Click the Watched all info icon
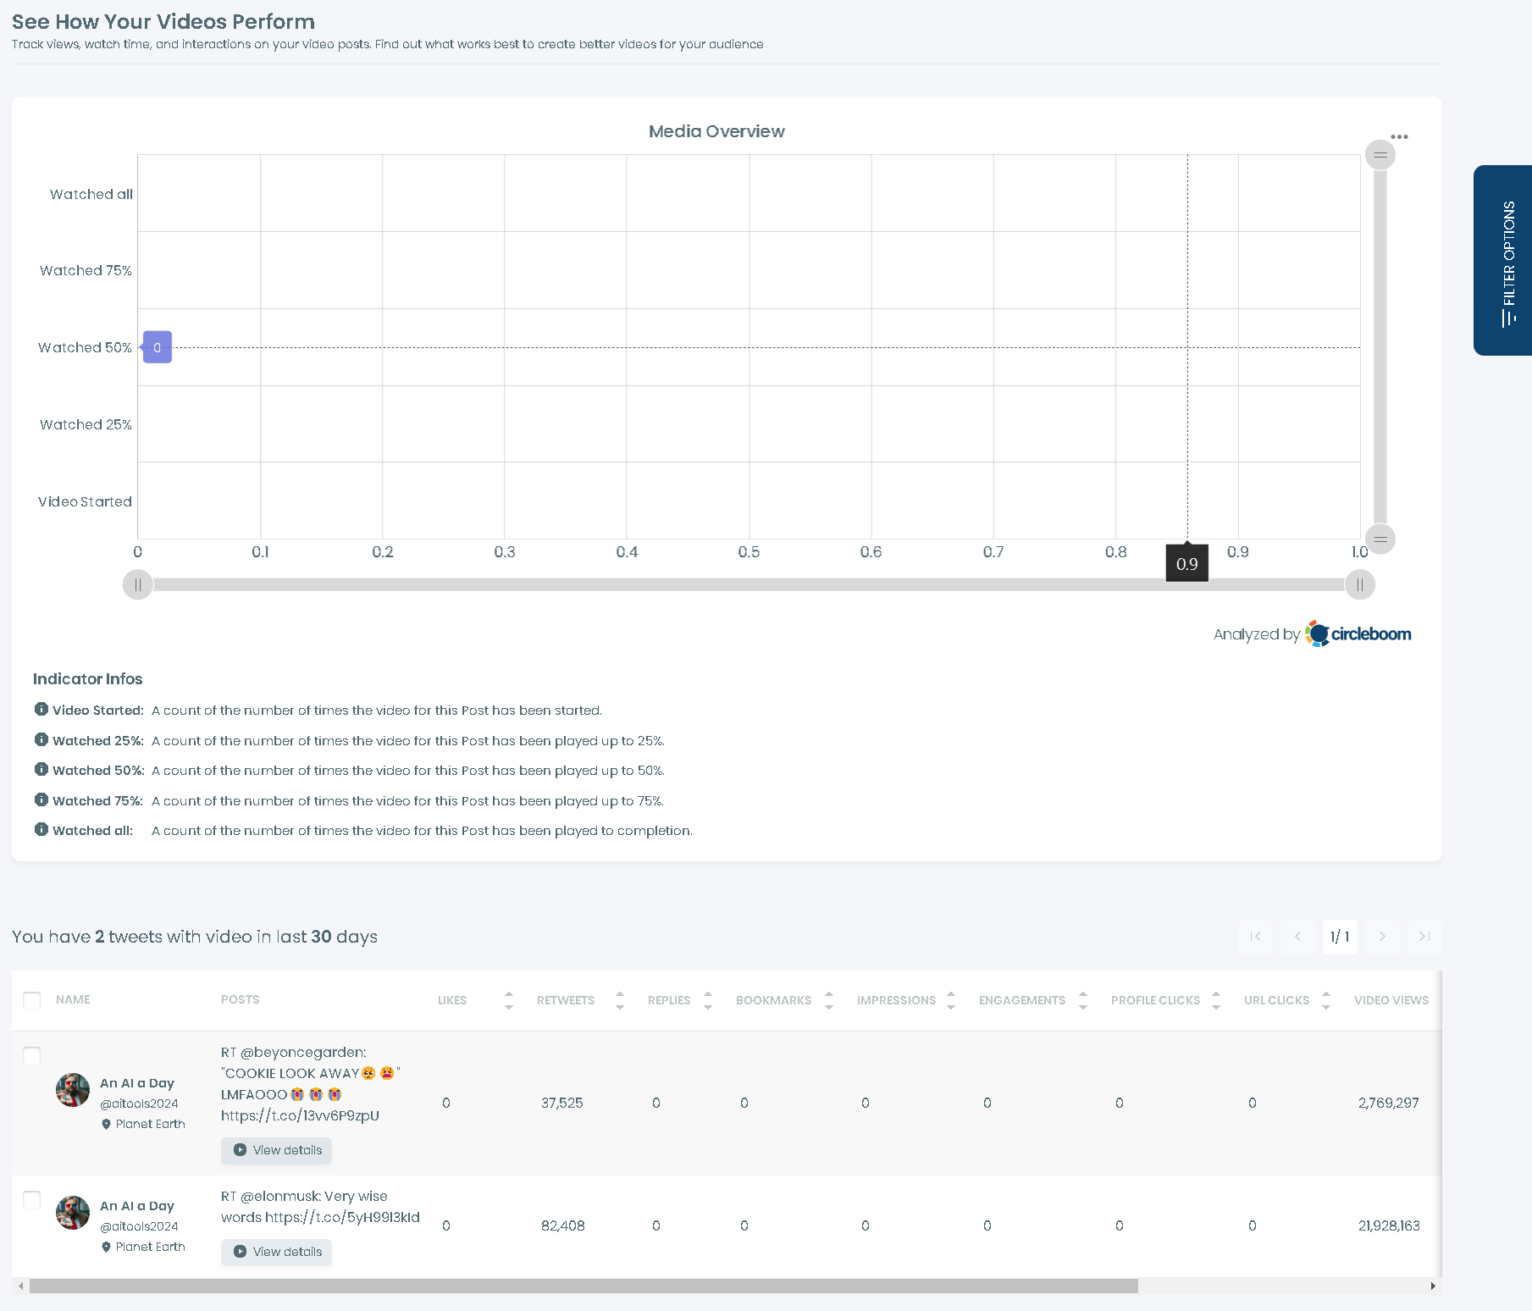Viewport: 1532px width, 1311px height. (41, 830)
